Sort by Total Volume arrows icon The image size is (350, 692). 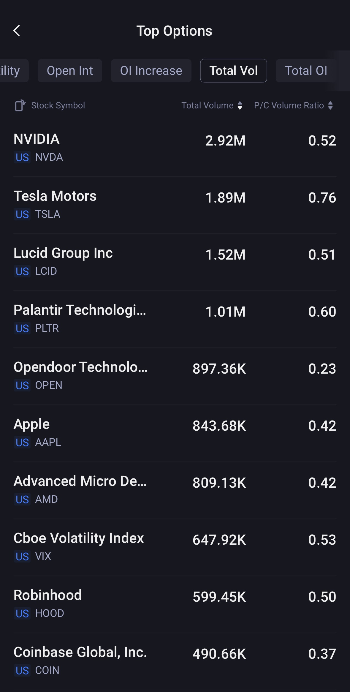point(240,105)
